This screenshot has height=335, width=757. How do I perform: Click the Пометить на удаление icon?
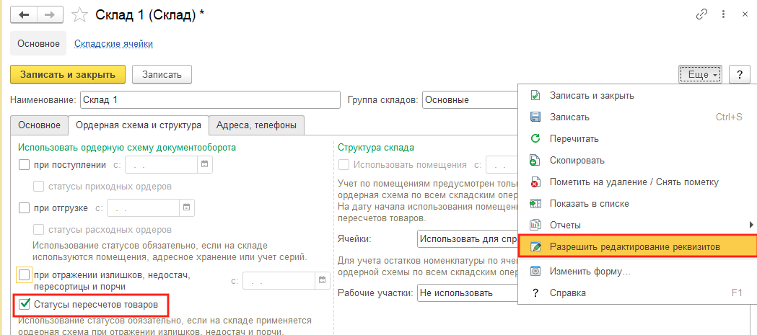(535, 182)
